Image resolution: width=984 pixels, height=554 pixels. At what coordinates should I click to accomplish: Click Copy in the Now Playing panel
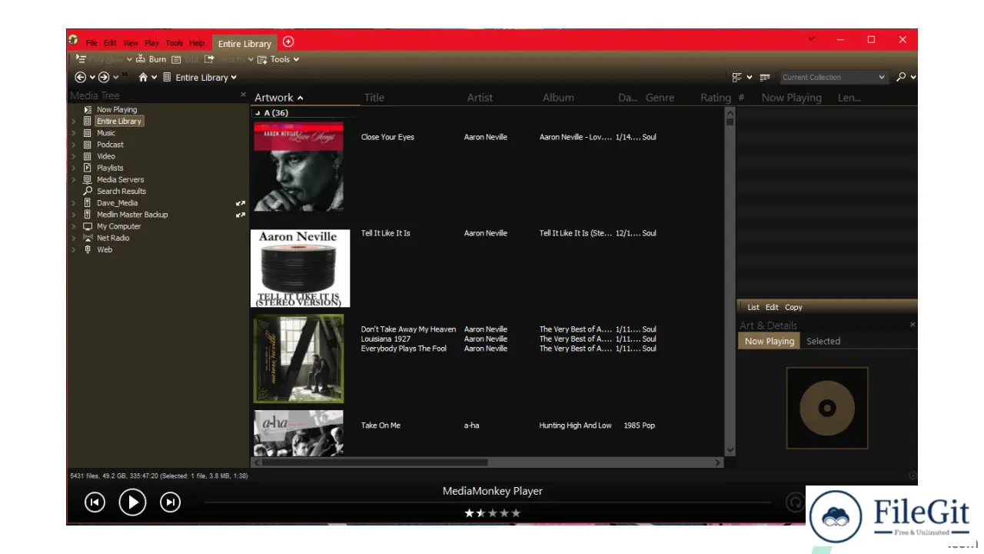click(794, 307)
